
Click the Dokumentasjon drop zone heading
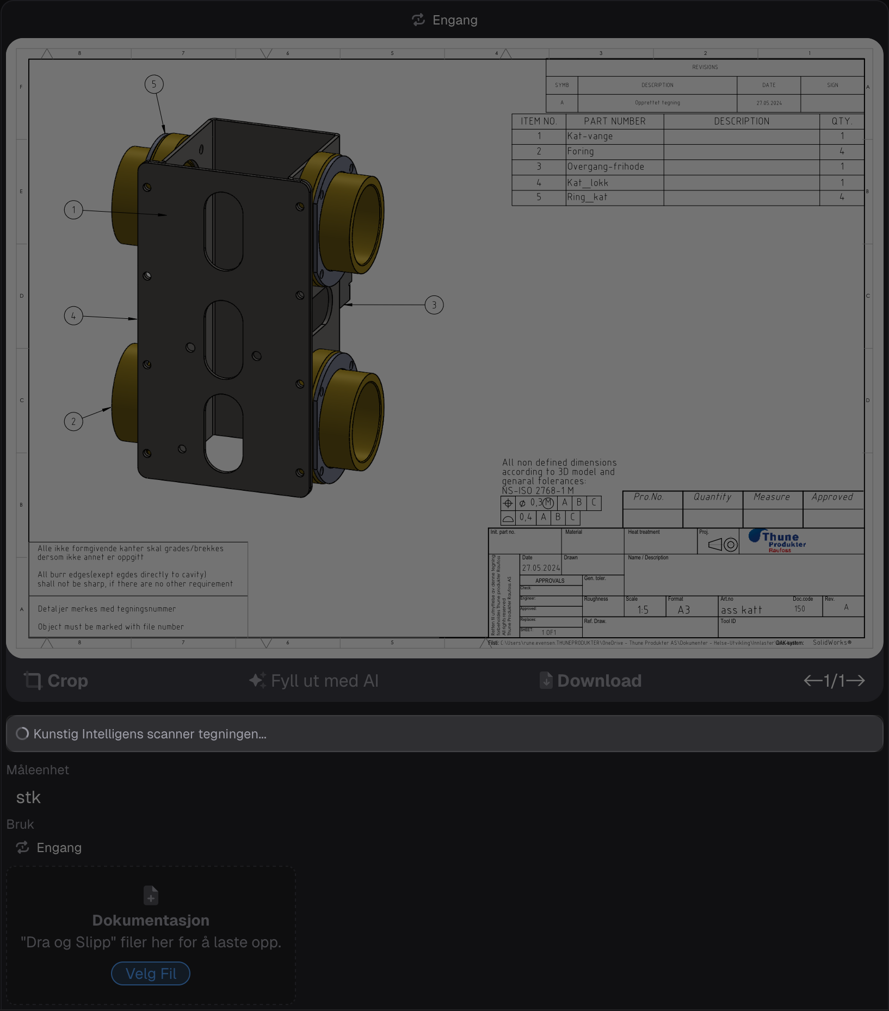(x=151, y=920)
